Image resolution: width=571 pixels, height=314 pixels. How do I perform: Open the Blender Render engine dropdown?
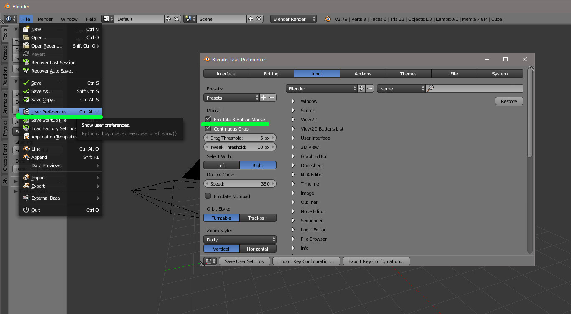(x=294, y=19)
